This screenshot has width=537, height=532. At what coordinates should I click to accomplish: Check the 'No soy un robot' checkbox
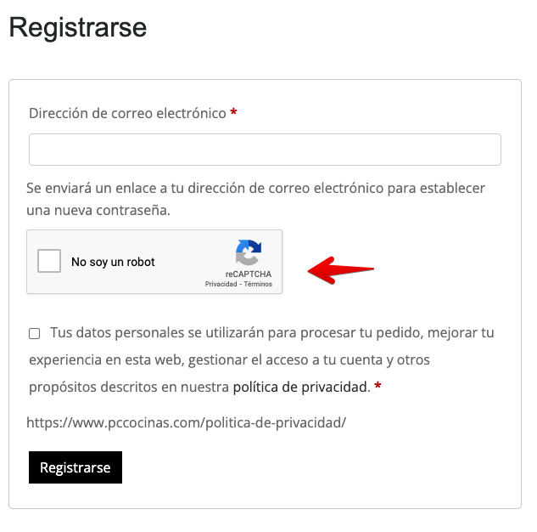click(49, 261)
